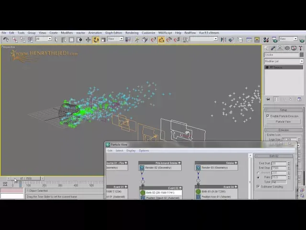Toggle Subframe Sampling checkbox
Viewport: 306px width, 230px height.
258,186
